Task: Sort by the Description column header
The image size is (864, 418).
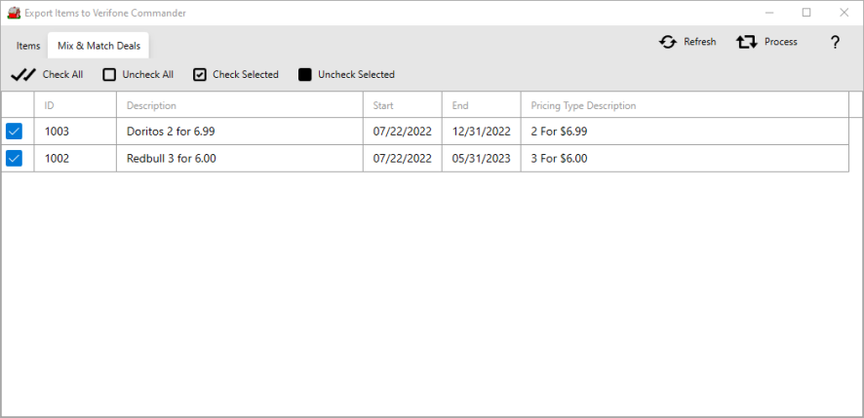Action: click(x=151, y=105)
